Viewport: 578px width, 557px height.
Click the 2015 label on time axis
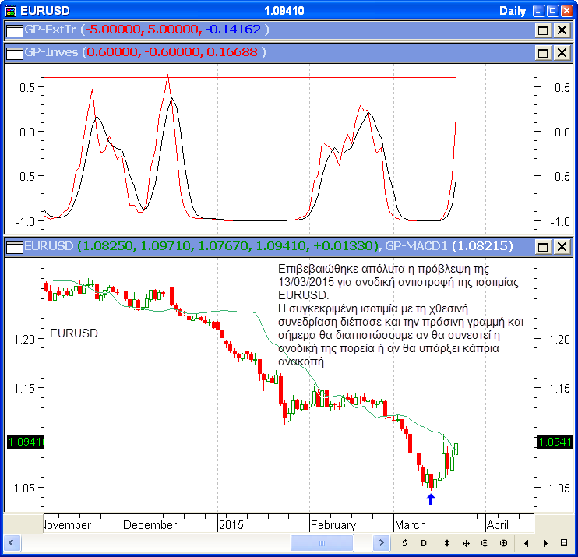[231, 524]
